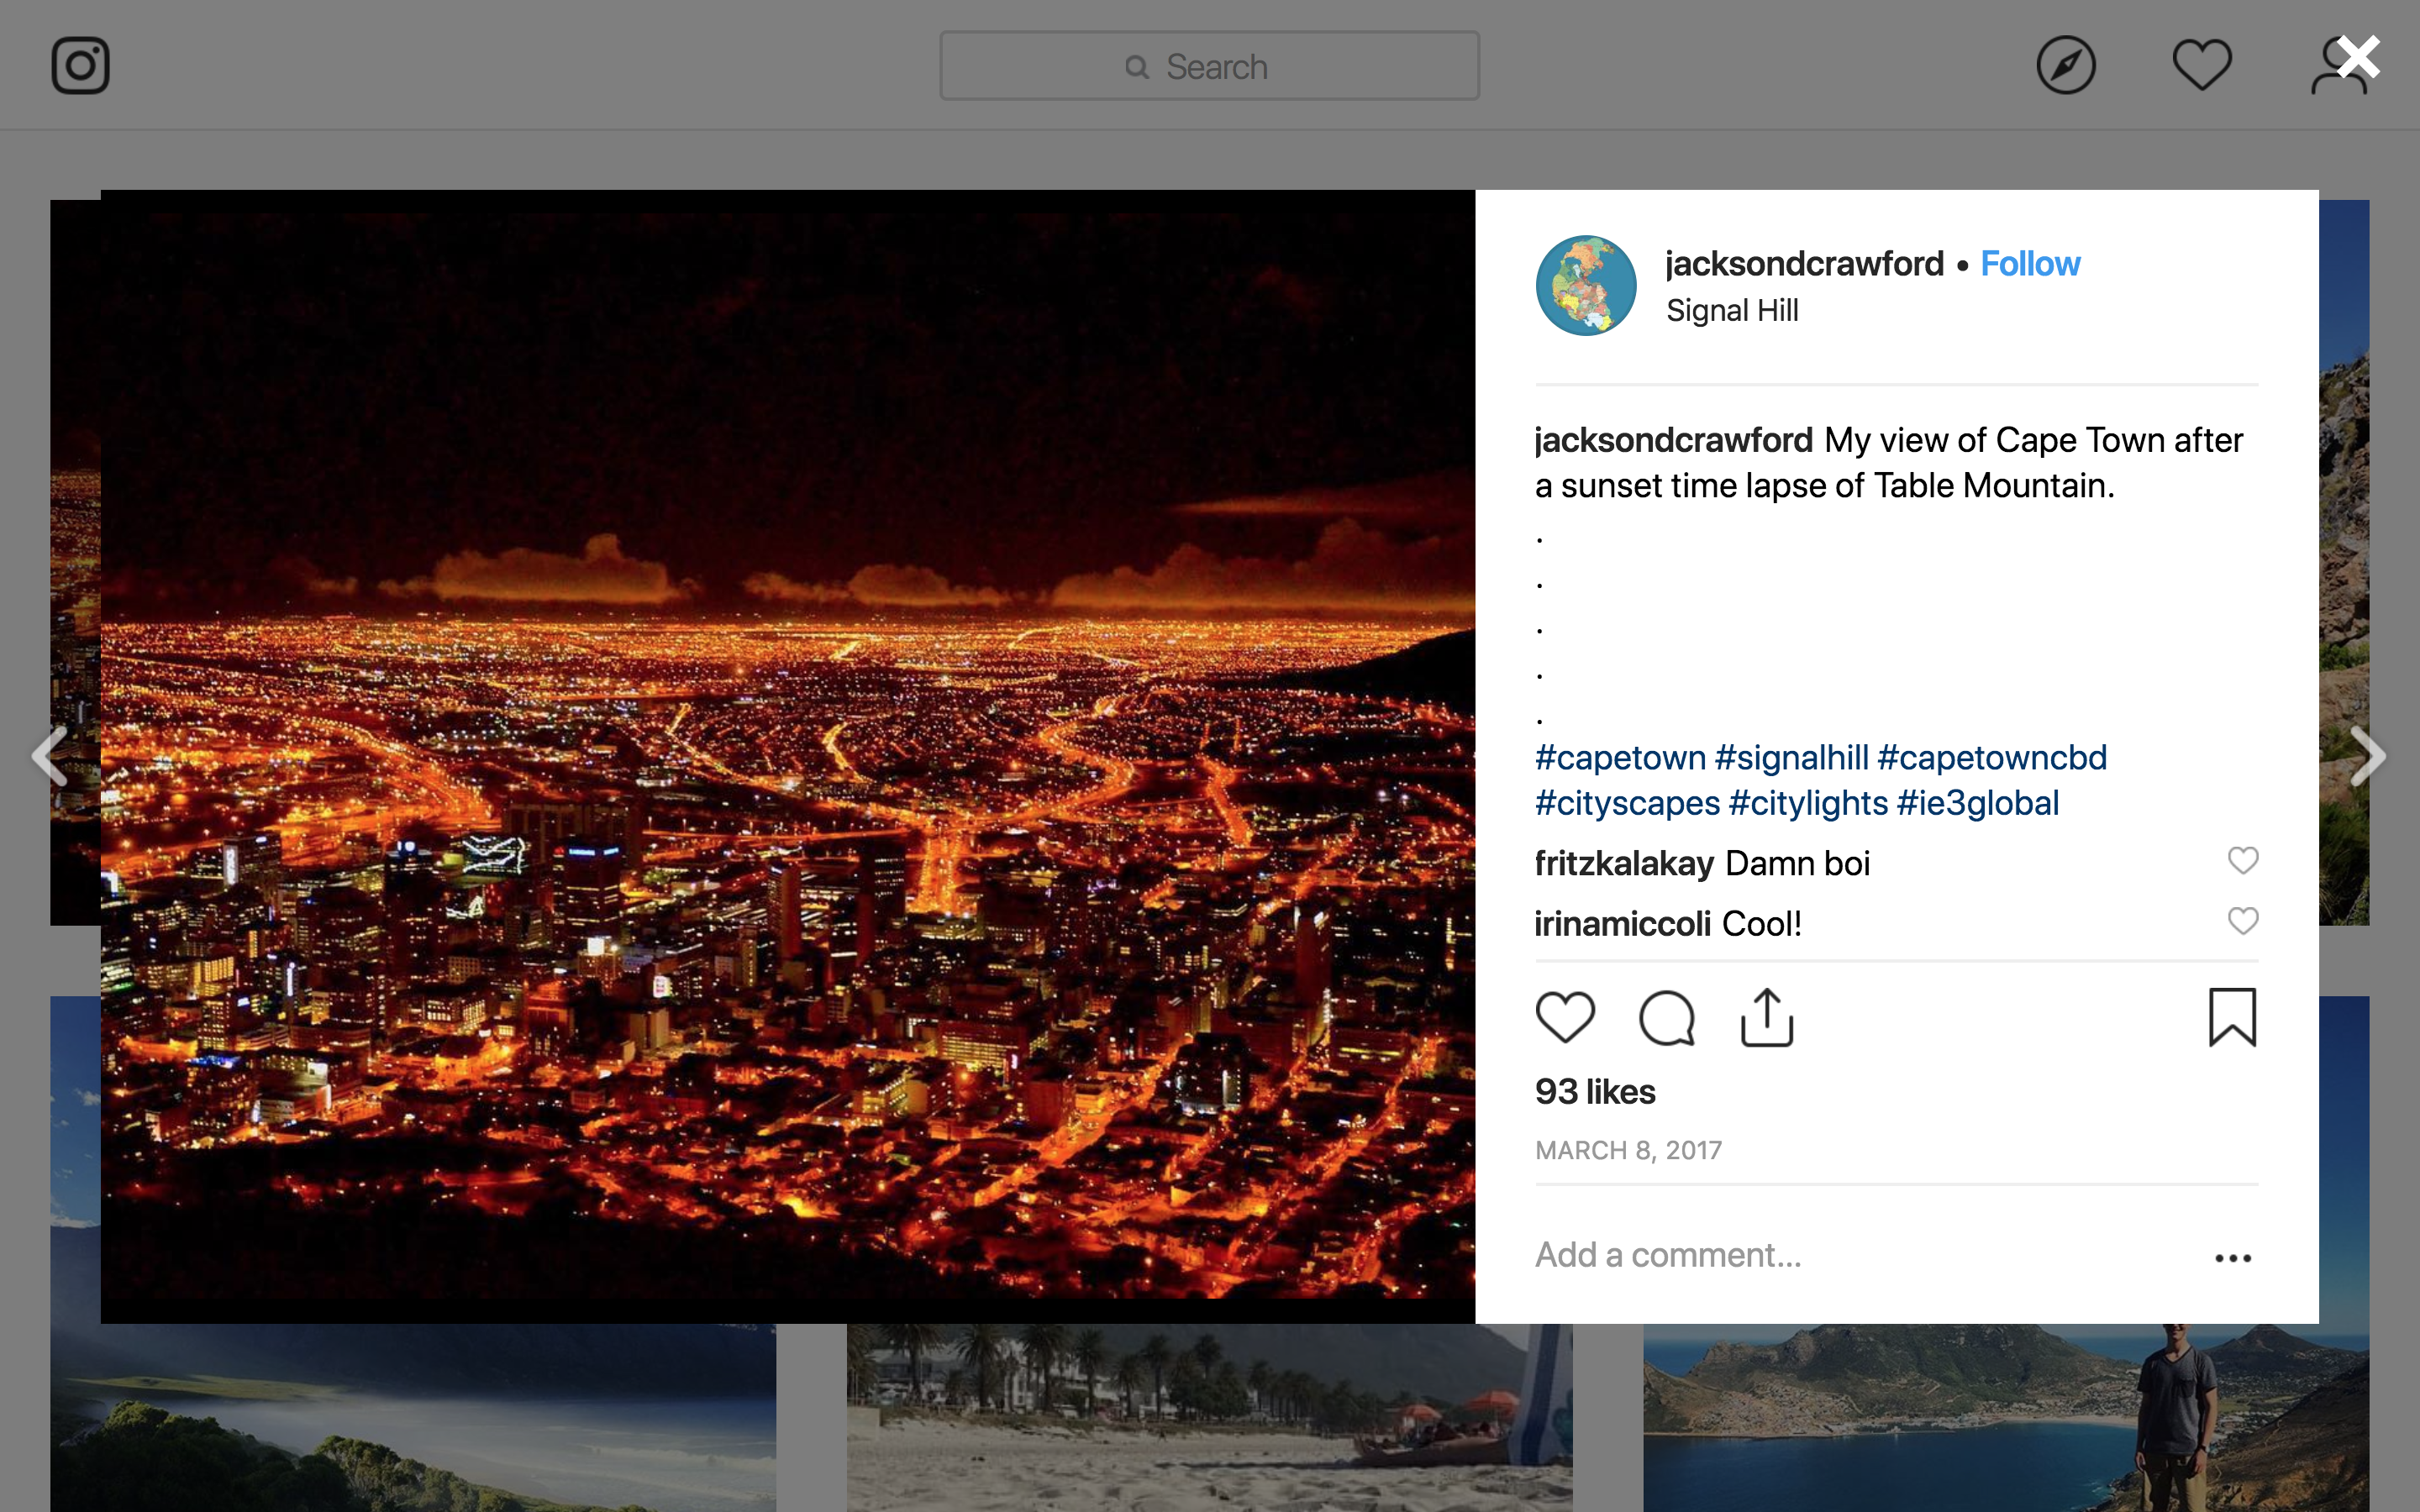Like fritzkalakay's comment
Viewport: 2420px width, 1512px height.
(x=2243, y=860)
